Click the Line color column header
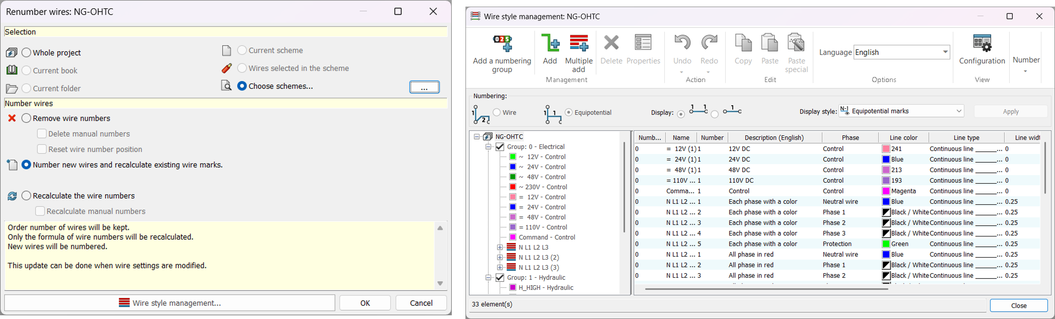This screenshot has width=1055, height=319. click(x=904, y=138)
